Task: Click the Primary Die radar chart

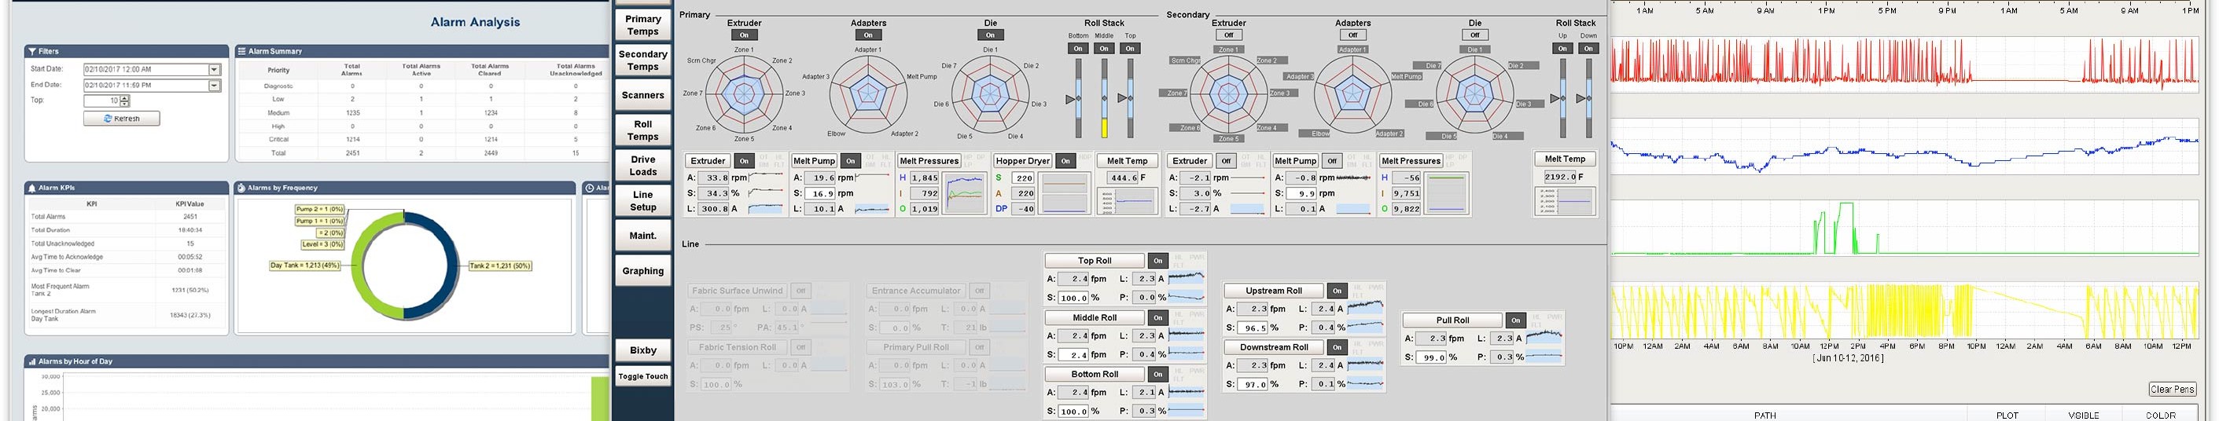Action: point(991,95)
